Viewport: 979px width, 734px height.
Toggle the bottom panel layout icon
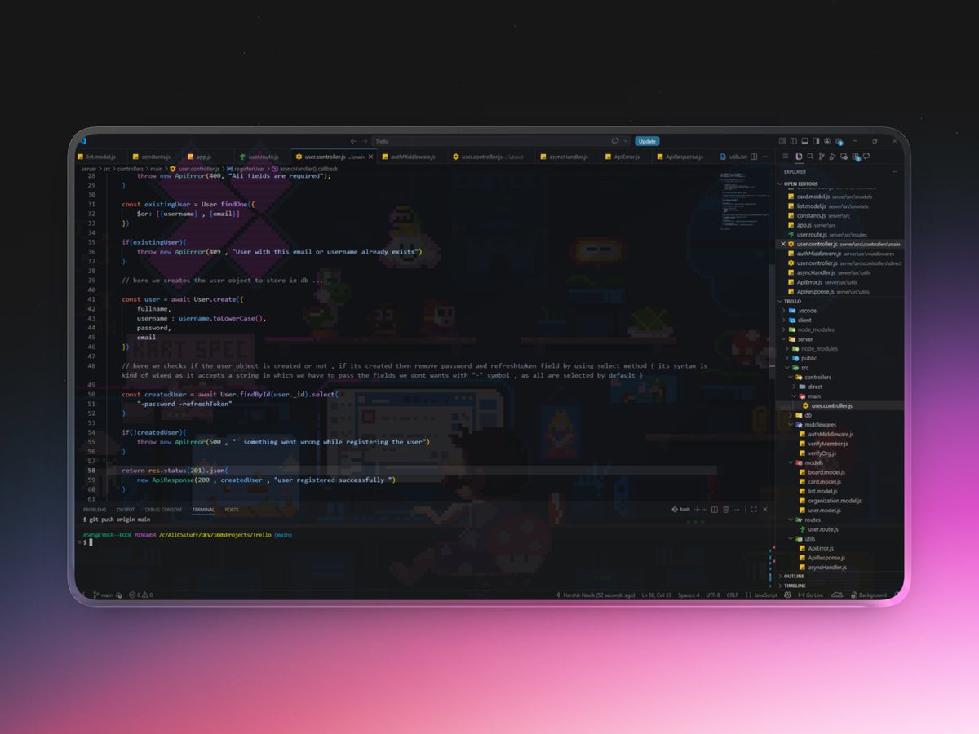pyautogui.click(x=804, y=141)
